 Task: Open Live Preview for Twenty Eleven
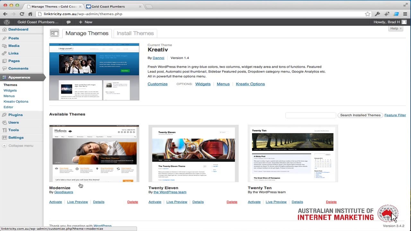[177, 202]
